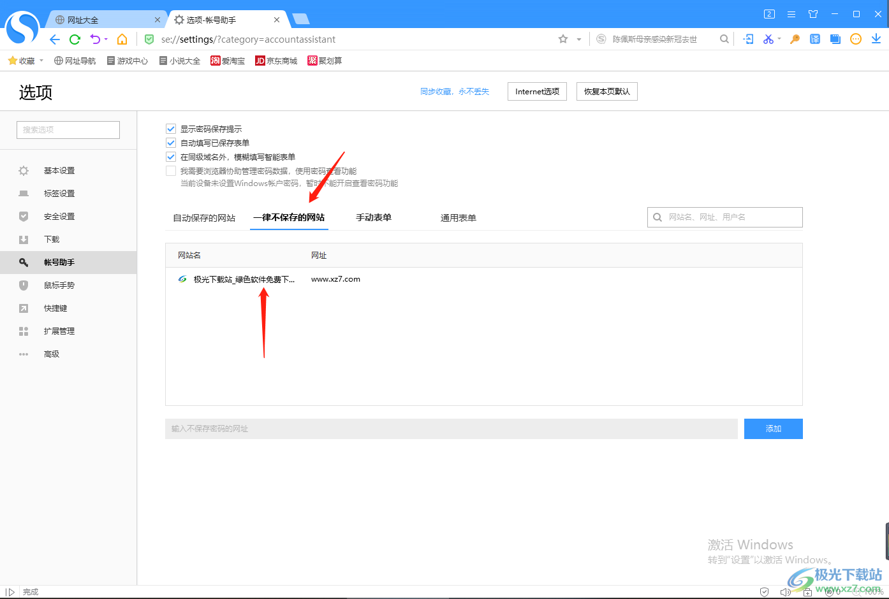Switch to the 网址大全 browser tab
Image resolution: width=889 pixels, height=599 pixels.
(105, 20)
